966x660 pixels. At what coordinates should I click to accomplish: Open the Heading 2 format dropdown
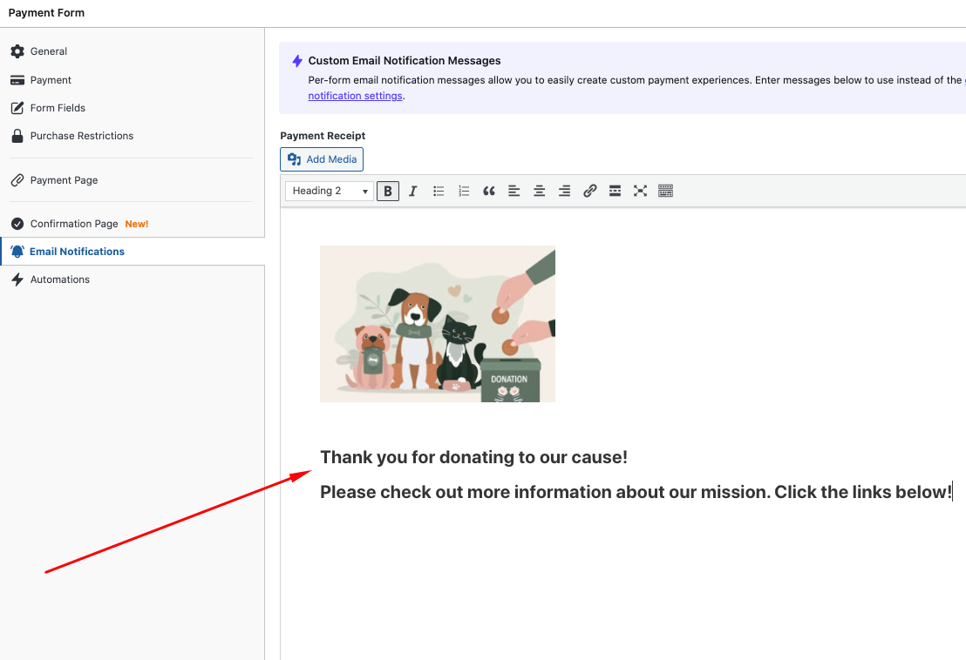pyautogui.click(x=330, y=191)
